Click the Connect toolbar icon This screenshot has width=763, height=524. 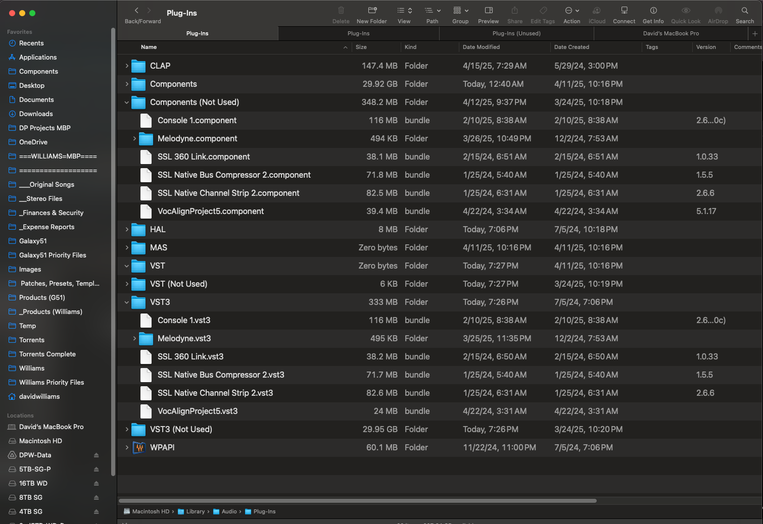coord(625,11)
